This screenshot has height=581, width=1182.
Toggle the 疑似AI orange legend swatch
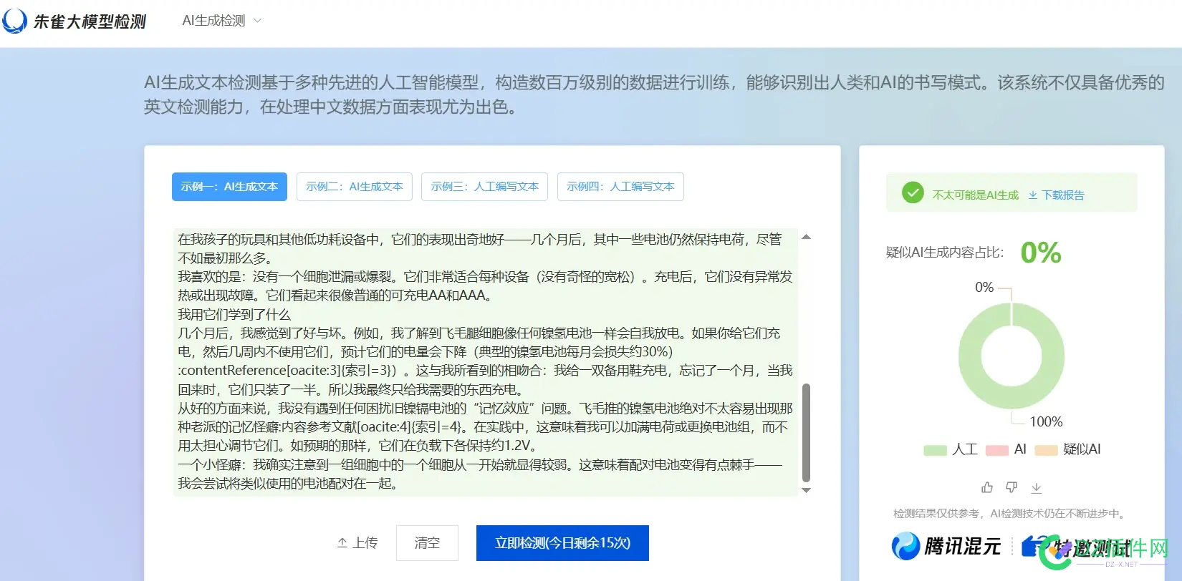pos(1047,450)
